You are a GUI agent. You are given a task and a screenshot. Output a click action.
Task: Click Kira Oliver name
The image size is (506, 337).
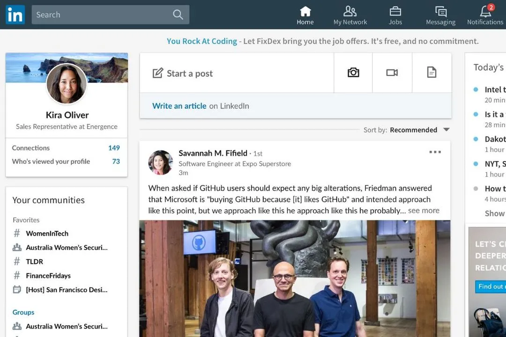point(67,115)
